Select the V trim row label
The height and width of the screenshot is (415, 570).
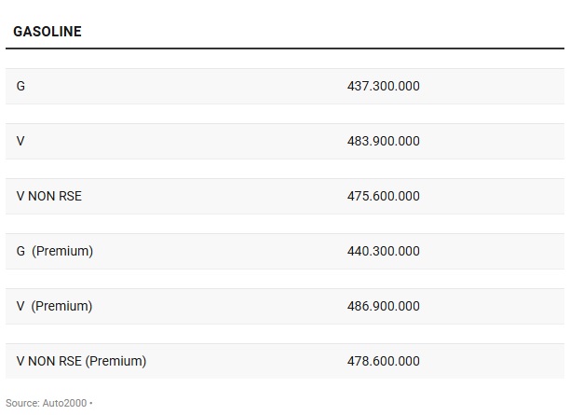[20, 141]
